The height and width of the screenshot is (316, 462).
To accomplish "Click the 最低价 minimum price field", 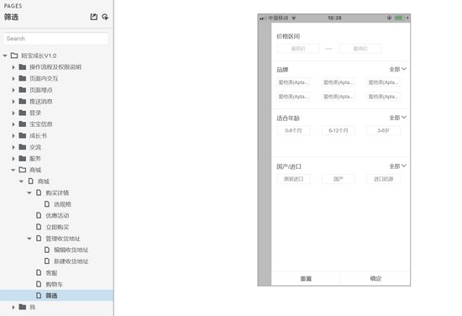I will [298, 49].
